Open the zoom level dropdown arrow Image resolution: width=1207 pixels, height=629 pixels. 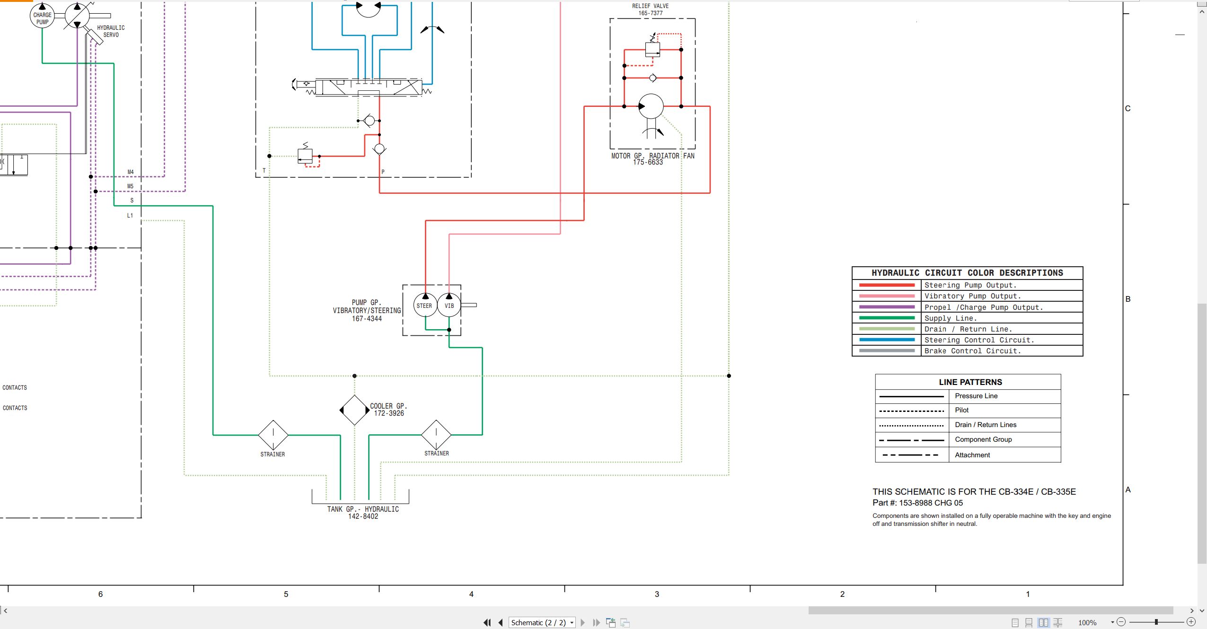coord(1112,622)
